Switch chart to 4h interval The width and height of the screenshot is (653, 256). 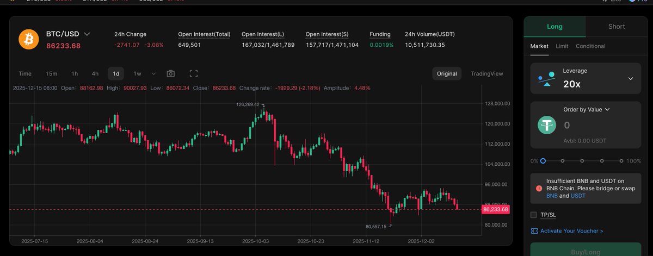point(95,73)
